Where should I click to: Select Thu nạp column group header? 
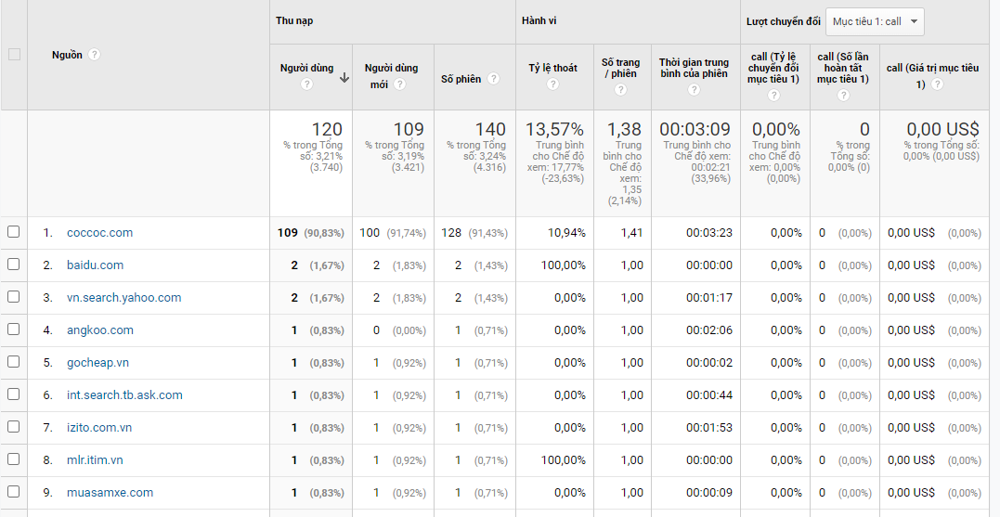pos(294,21)
